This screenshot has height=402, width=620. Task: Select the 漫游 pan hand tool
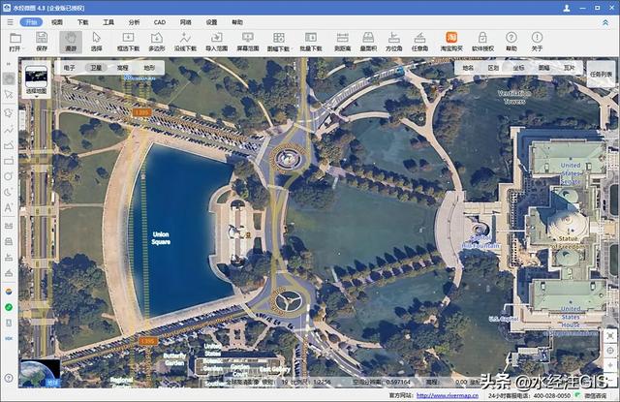pyautogui.click(x=70, y=41)
